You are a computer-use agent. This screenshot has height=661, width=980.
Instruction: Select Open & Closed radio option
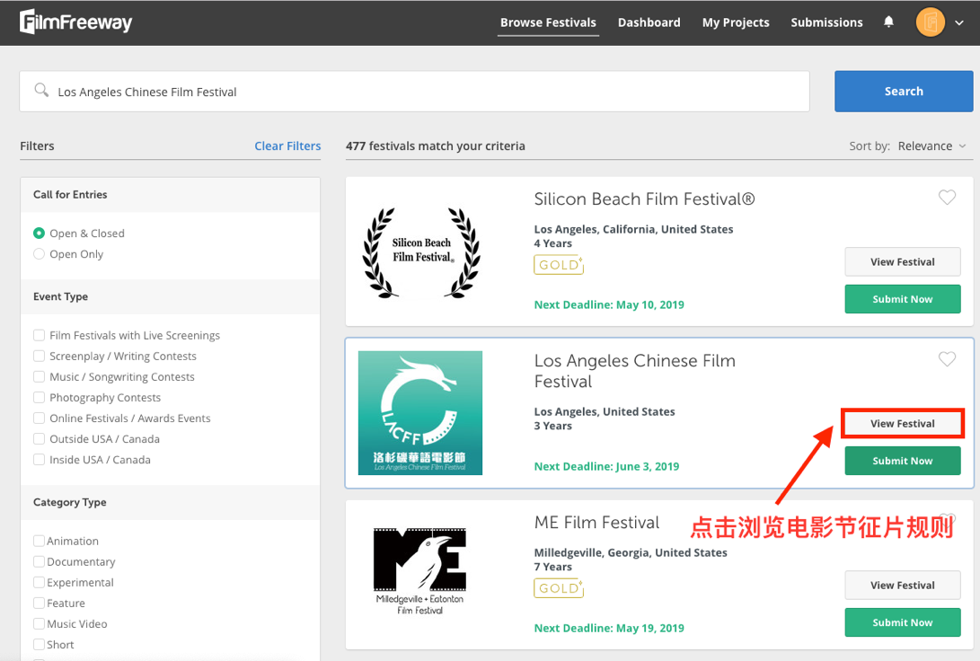click(39, 233)
